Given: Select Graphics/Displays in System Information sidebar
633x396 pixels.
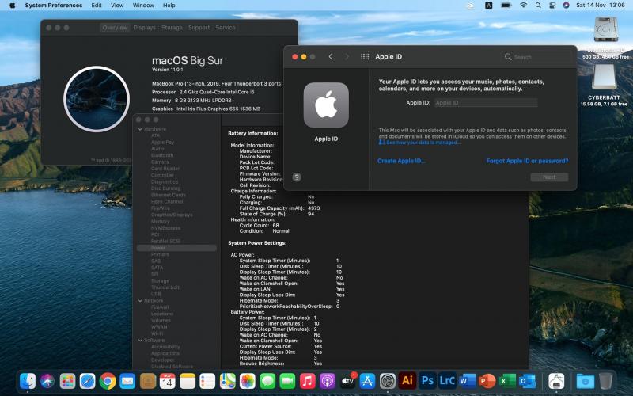Looking at the screenshot, I should pyautogui.click(x=172, y=215).
